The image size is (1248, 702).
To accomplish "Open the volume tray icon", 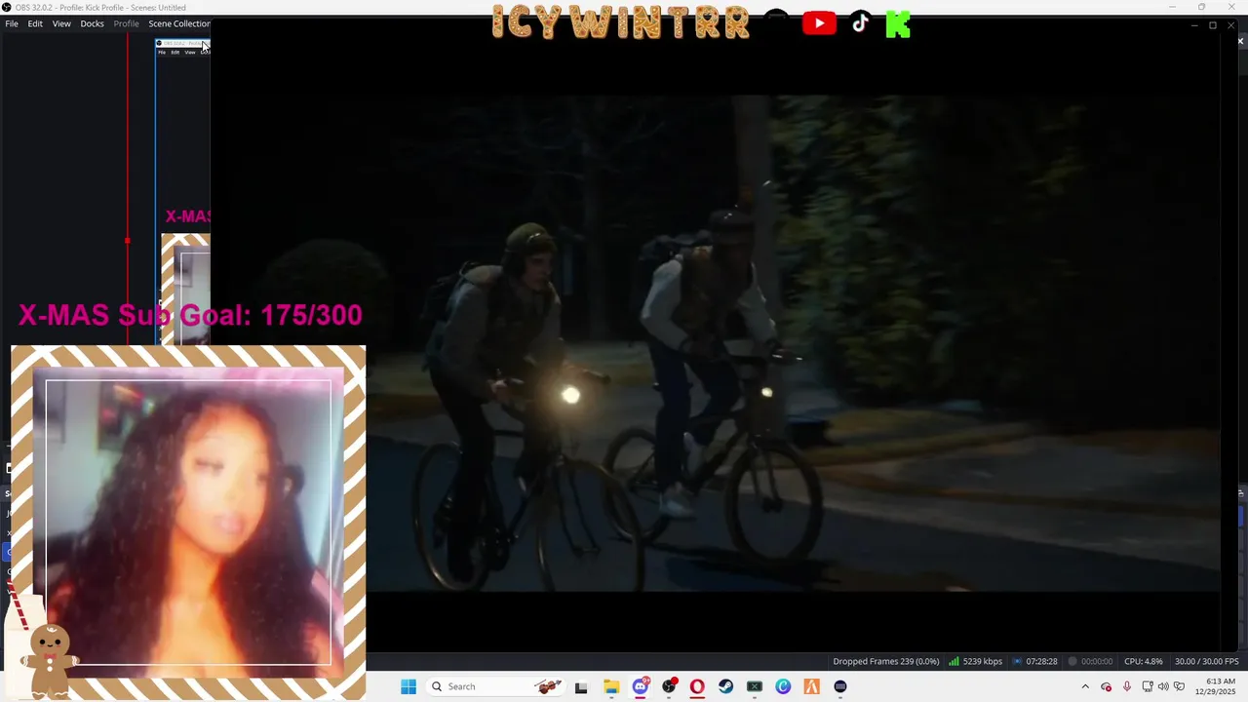I will [x=1163, y=686].
